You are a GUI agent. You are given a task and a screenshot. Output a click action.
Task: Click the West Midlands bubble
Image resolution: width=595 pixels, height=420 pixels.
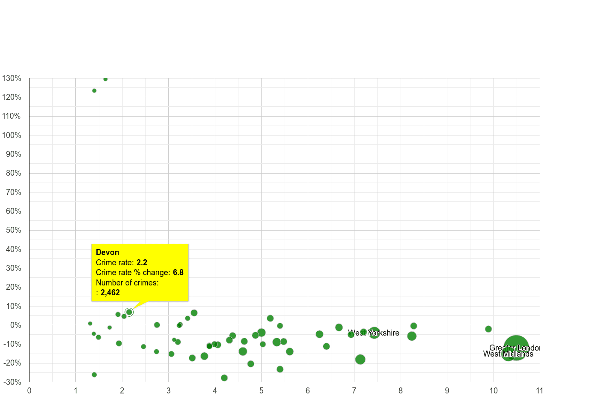pos(508,354)
